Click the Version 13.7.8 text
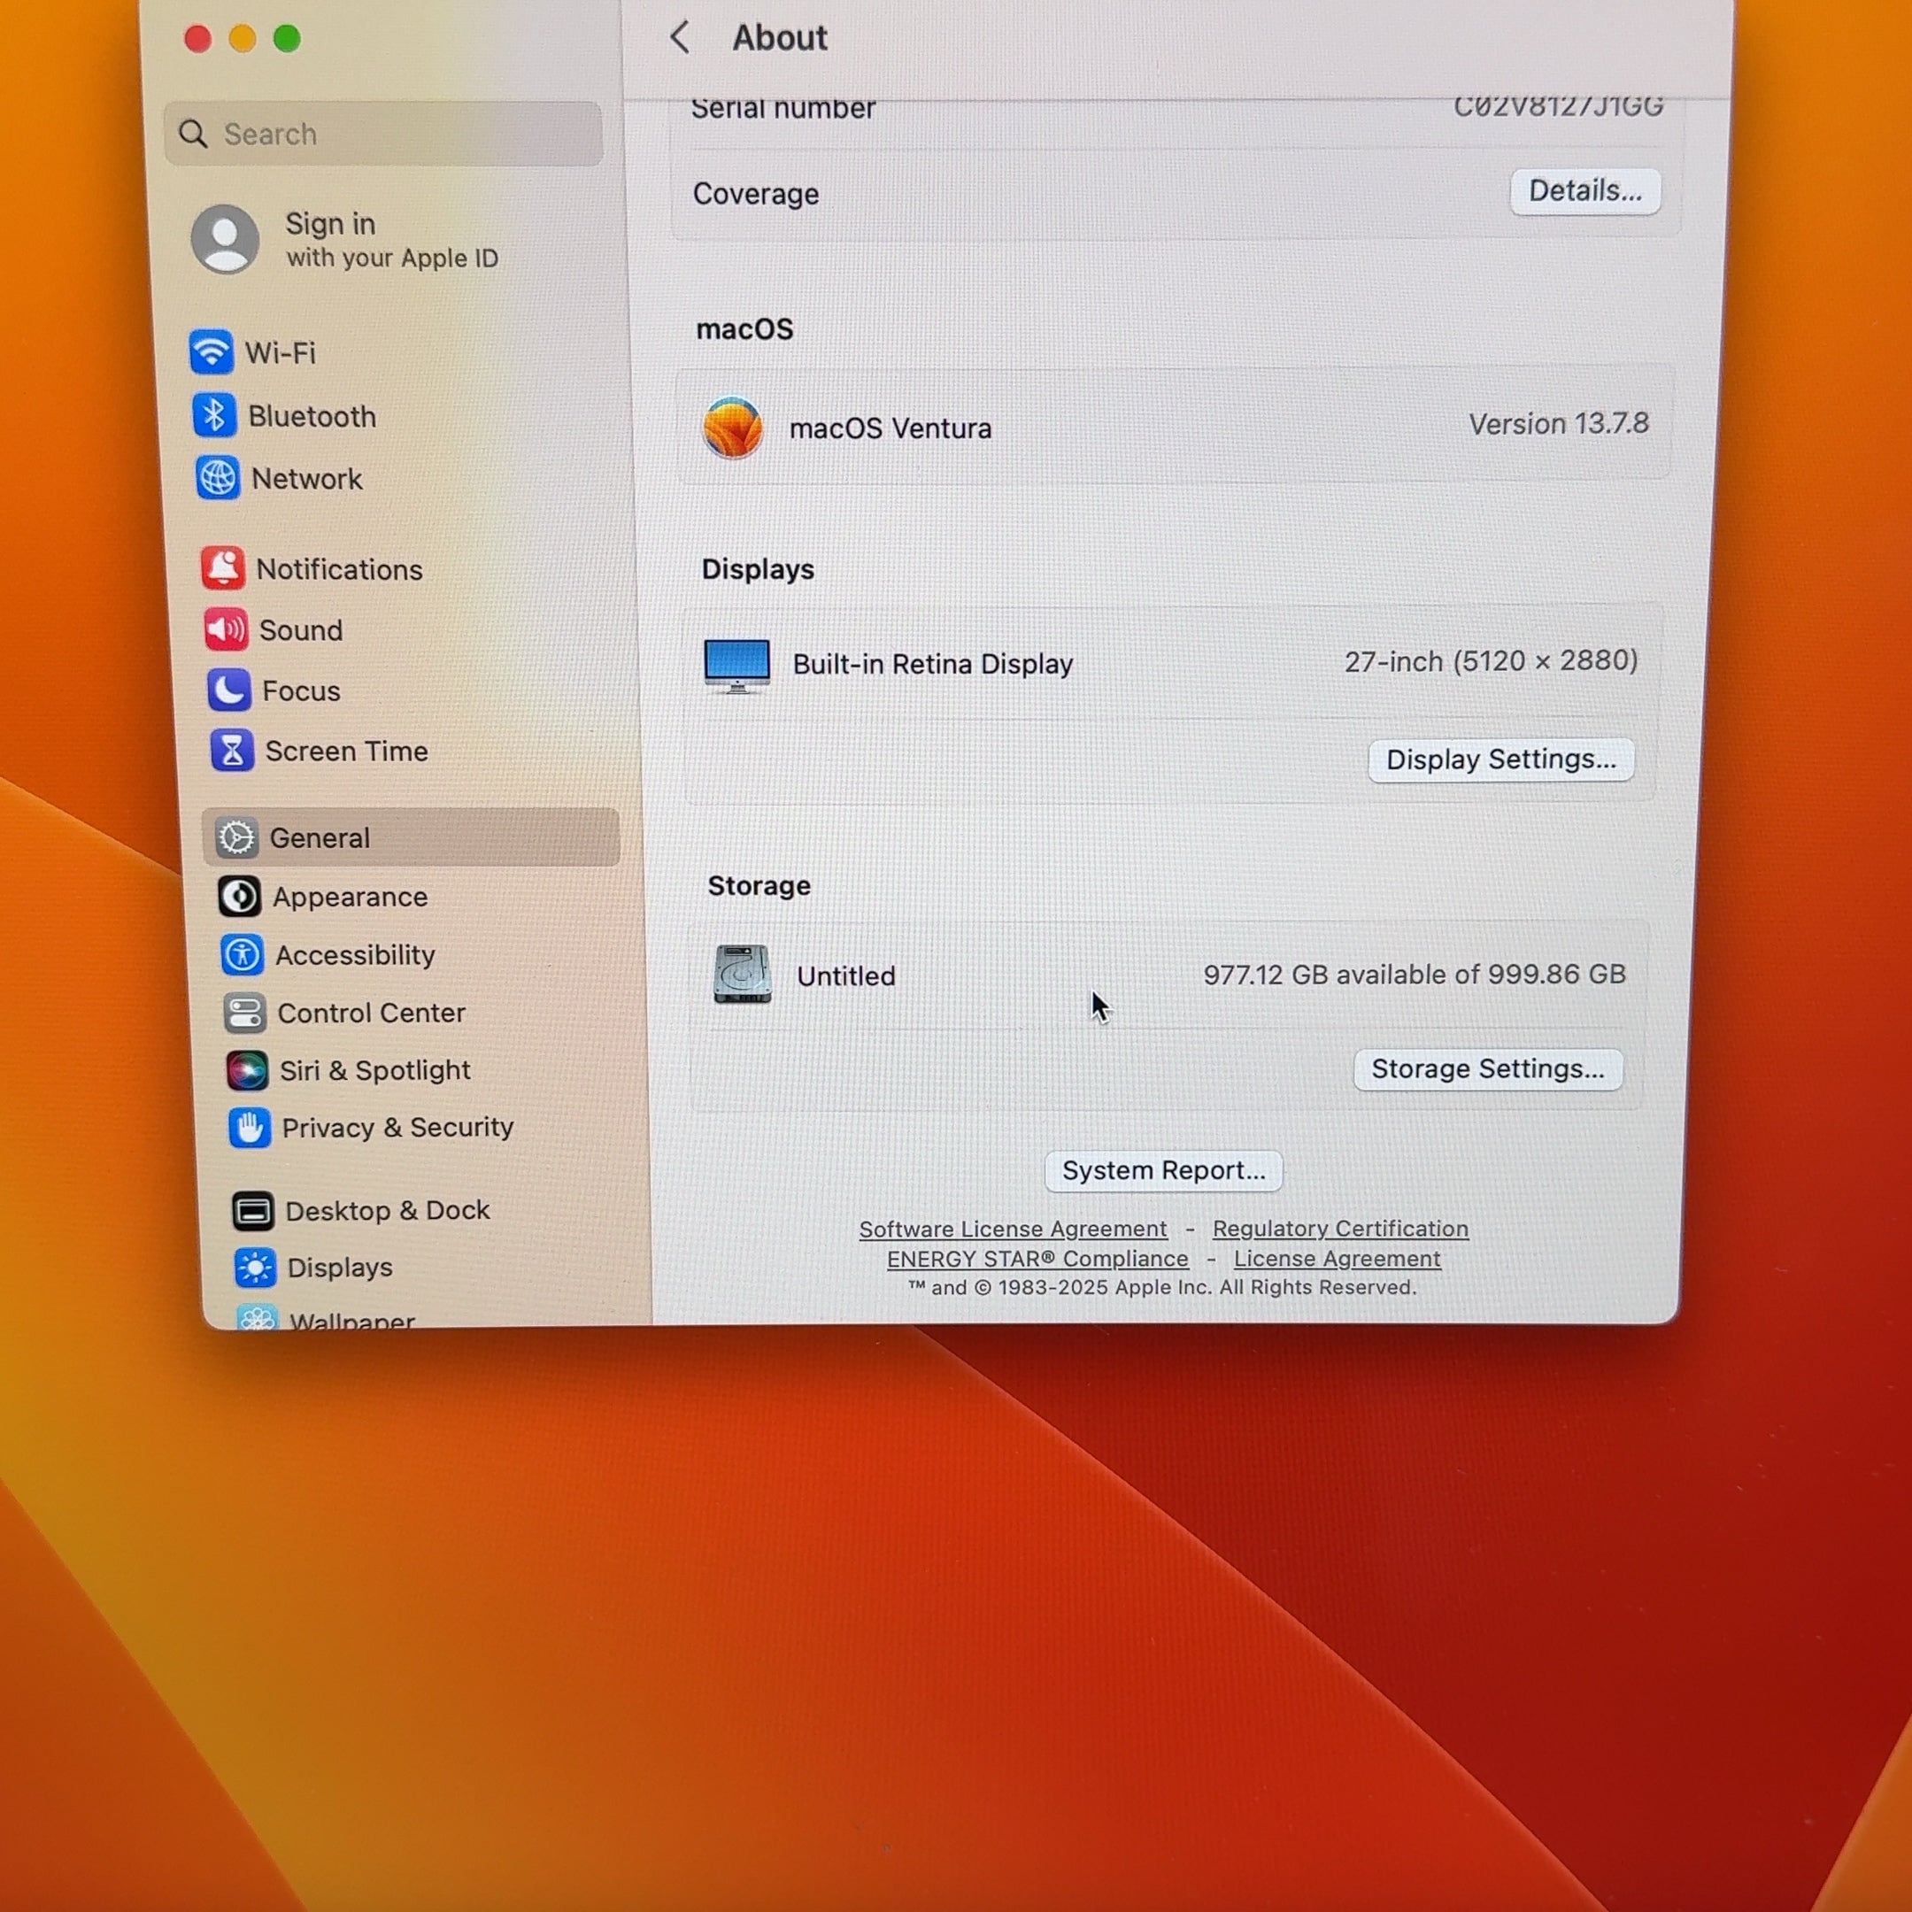Viewport: 1912px width, 1912px height. coord(1559,424)
